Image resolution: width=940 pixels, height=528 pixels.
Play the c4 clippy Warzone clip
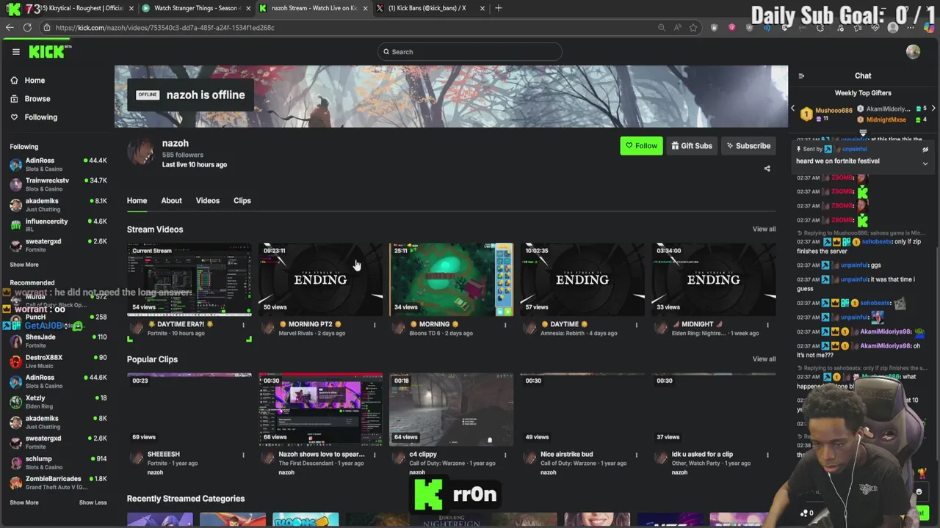click(451, 409)
